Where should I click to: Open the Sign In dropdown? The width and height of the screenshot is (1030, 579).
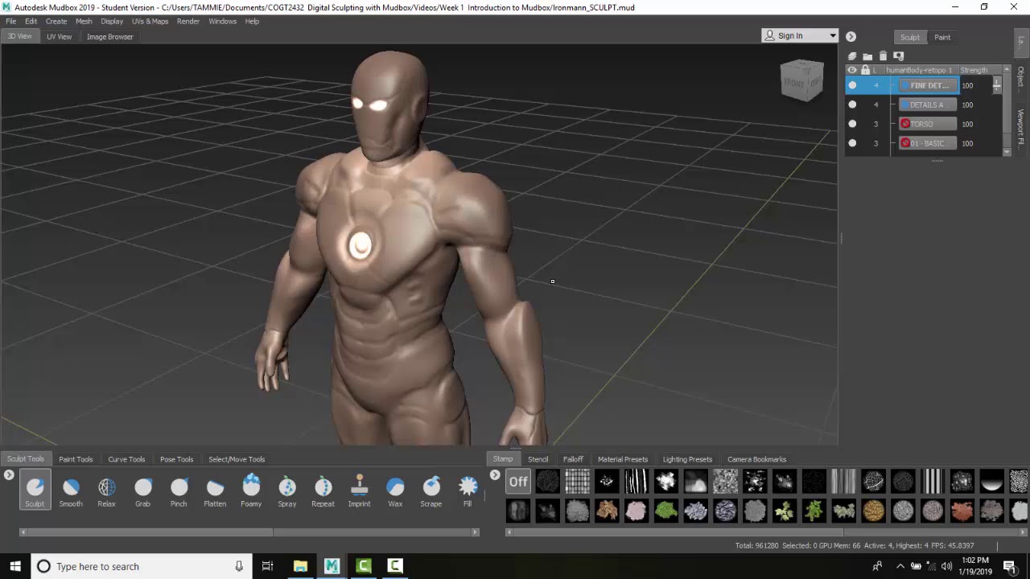tap(800, 35)
